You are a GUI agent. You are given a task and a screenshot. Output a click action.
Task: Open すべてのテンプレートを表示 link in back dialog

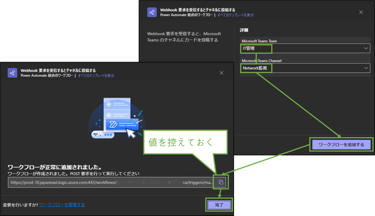click(x=236, y=15)
